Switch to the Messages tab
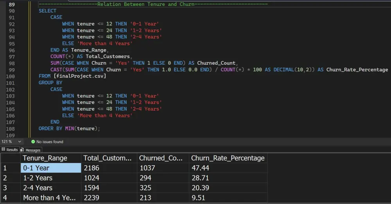 click(30, 150)
